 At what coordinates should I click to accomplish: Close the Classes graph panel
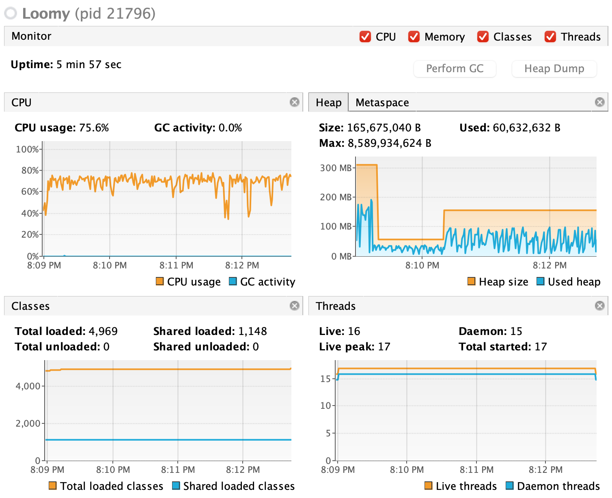click(295, 306)
